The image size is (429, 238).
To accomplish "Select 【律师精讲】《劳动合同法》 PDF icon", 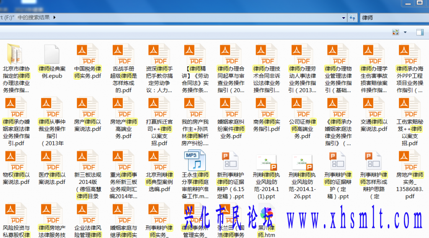I will click(195, 54).
